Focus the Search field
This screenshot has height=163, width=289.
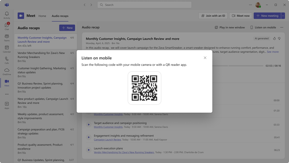click(145, 5)
